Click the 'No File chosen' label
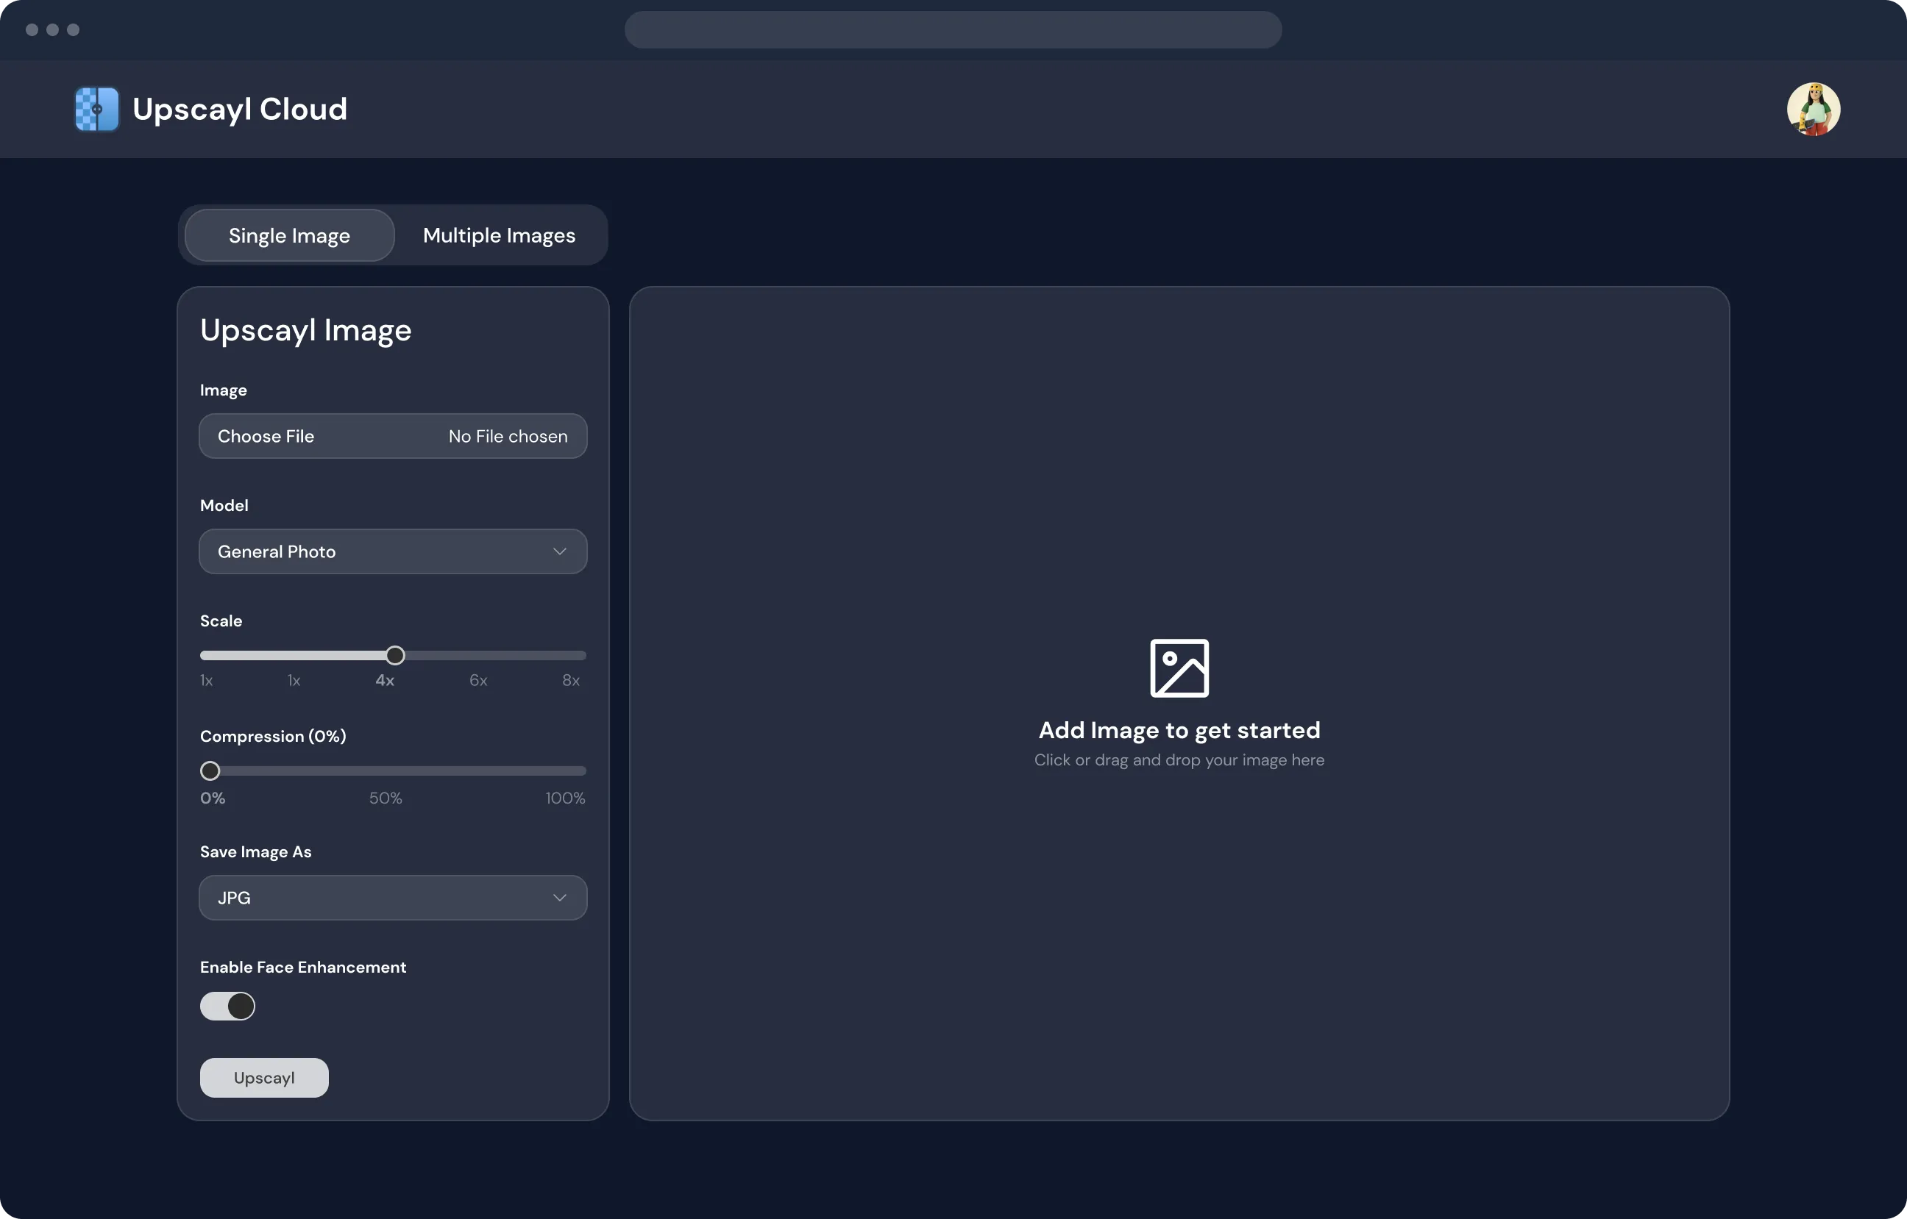 508,435
